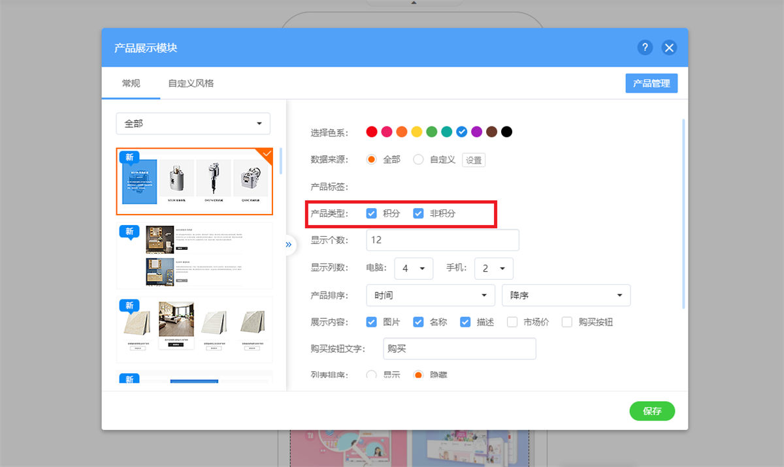784x467 pixels.
Task: Click the up arrow handle above the dialog
Action: 413,3
